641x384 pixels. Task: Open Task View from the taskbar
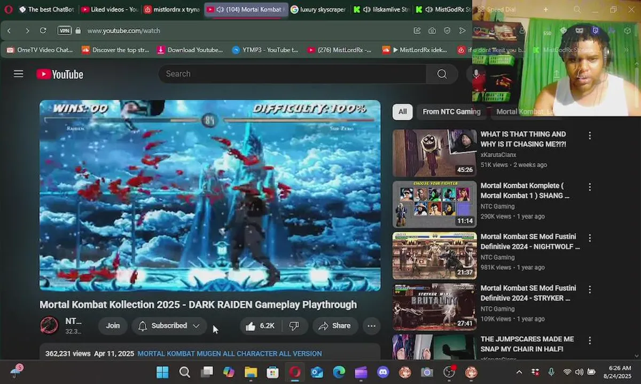coord(206,372)
